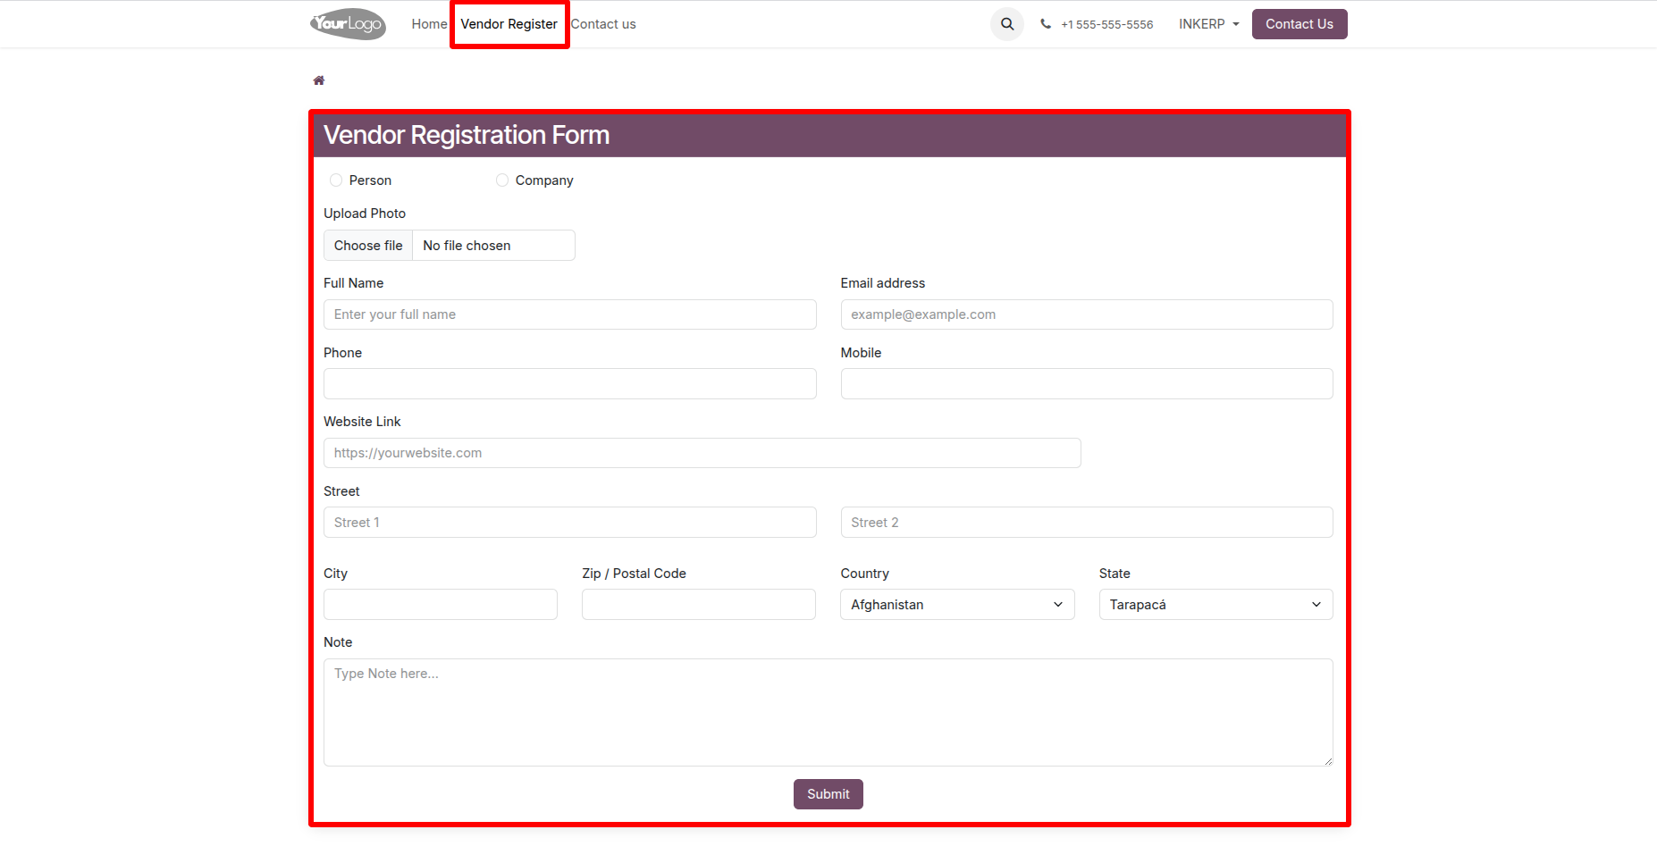Click the Vendor Registration Form heading
The height and width of the screenshot is (863, 1657).
(467, 135)
